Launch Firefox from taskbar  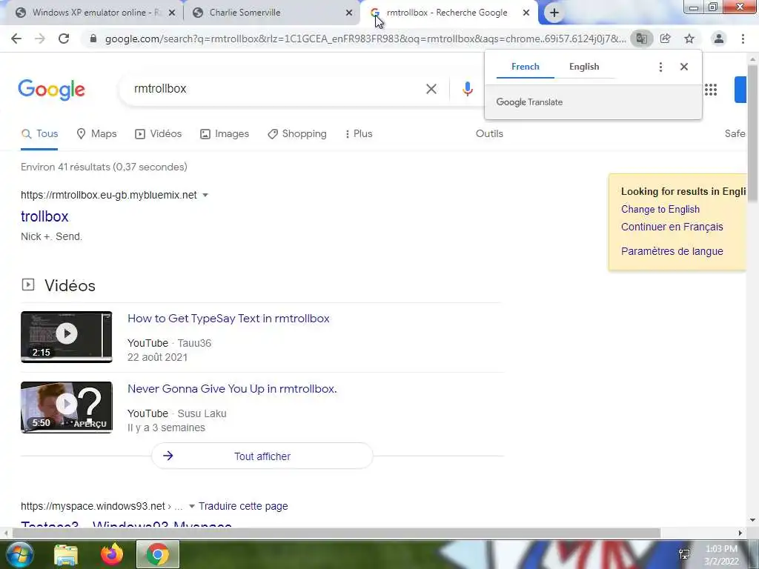point(112,554)
